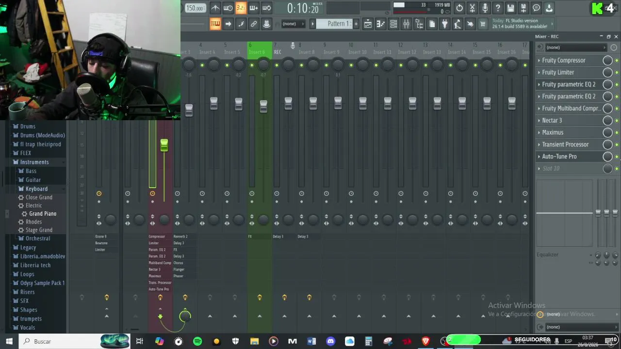Viewport: 621px width, 349px height.
Task: Click the stamp tool icon
Action: click(x=266, y=24)
